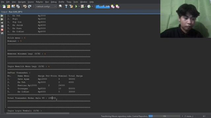Open the Run menu
This screenshot has width=211, height=118.
47,2
